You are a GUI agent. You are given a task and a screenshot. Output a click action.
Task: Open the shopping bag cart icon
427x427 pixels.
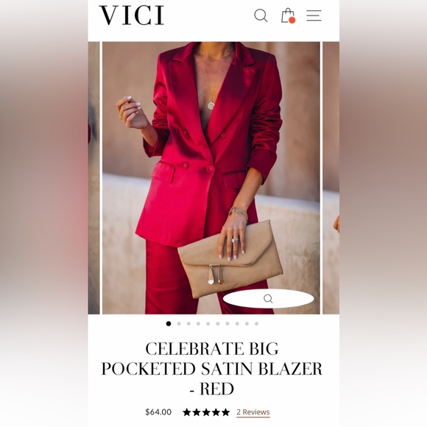(288, 15)
